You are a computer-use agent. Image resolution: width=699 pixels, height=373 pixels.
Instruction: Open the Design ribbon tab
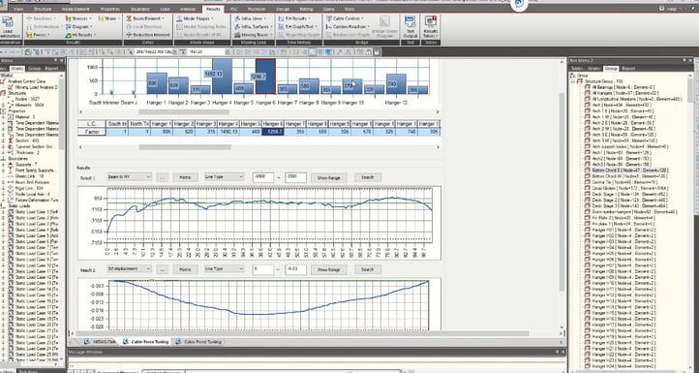pos(283,9)
